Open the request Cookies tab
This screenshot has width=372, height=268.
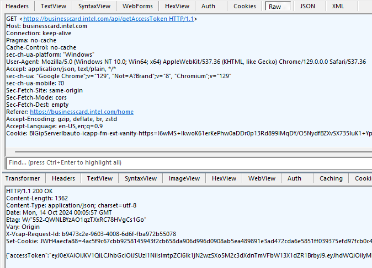coord(245,6)
